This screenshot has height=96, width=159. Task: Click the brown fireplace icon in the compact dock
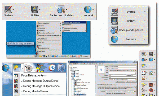(x=151, y=85)
